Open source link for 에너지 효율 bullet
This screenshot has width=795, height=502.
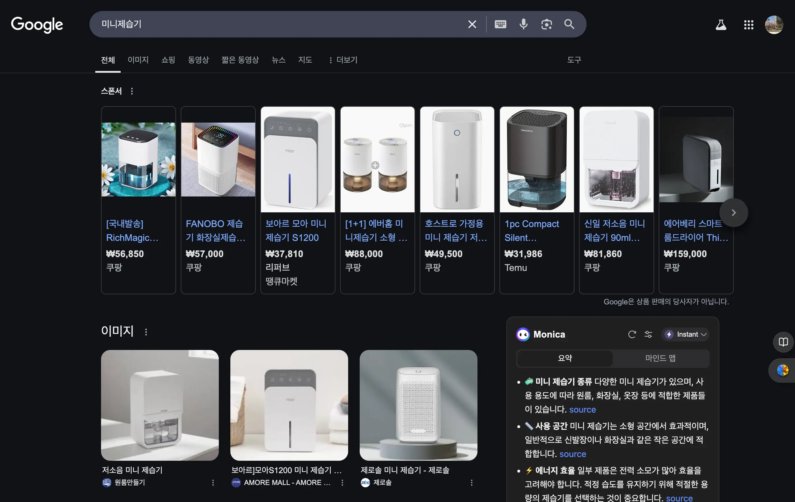point(679,498)
